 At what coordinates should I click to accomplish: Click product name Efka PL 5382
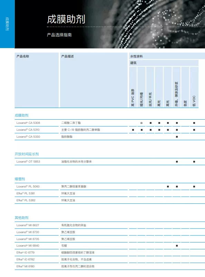[x=26, y=200]
